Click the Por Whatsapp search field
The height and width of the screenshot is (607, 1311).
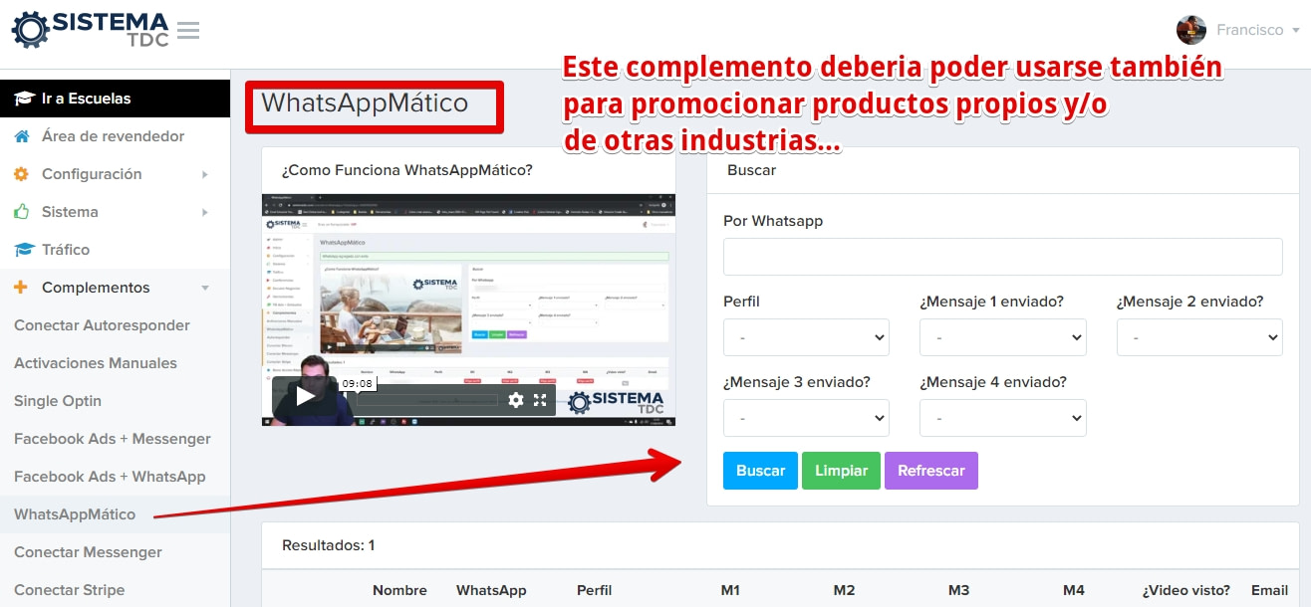pyautogui.click(x=1002, y=257)
